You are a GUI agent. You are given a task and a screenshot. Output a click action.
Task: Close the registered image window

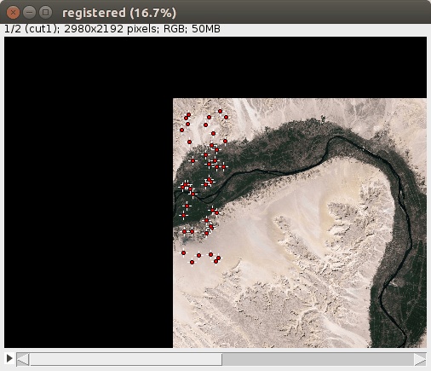13,13
